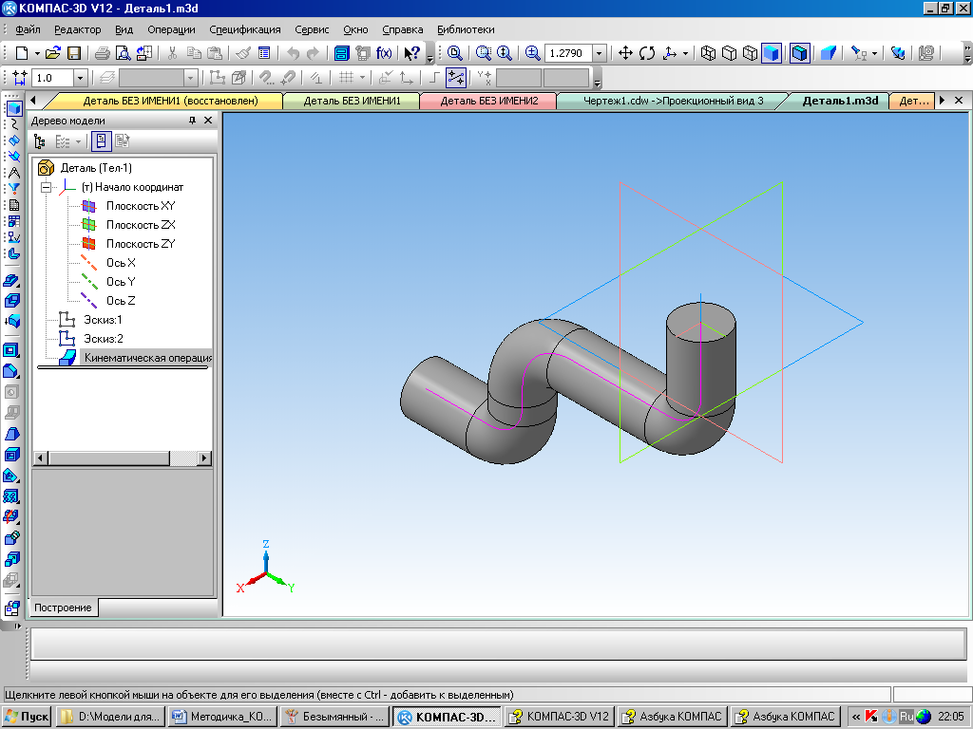Click the Ru language indicator in the tray
Image resolution: width=973 pixels, height=729 pixels.
click(906, 717)
